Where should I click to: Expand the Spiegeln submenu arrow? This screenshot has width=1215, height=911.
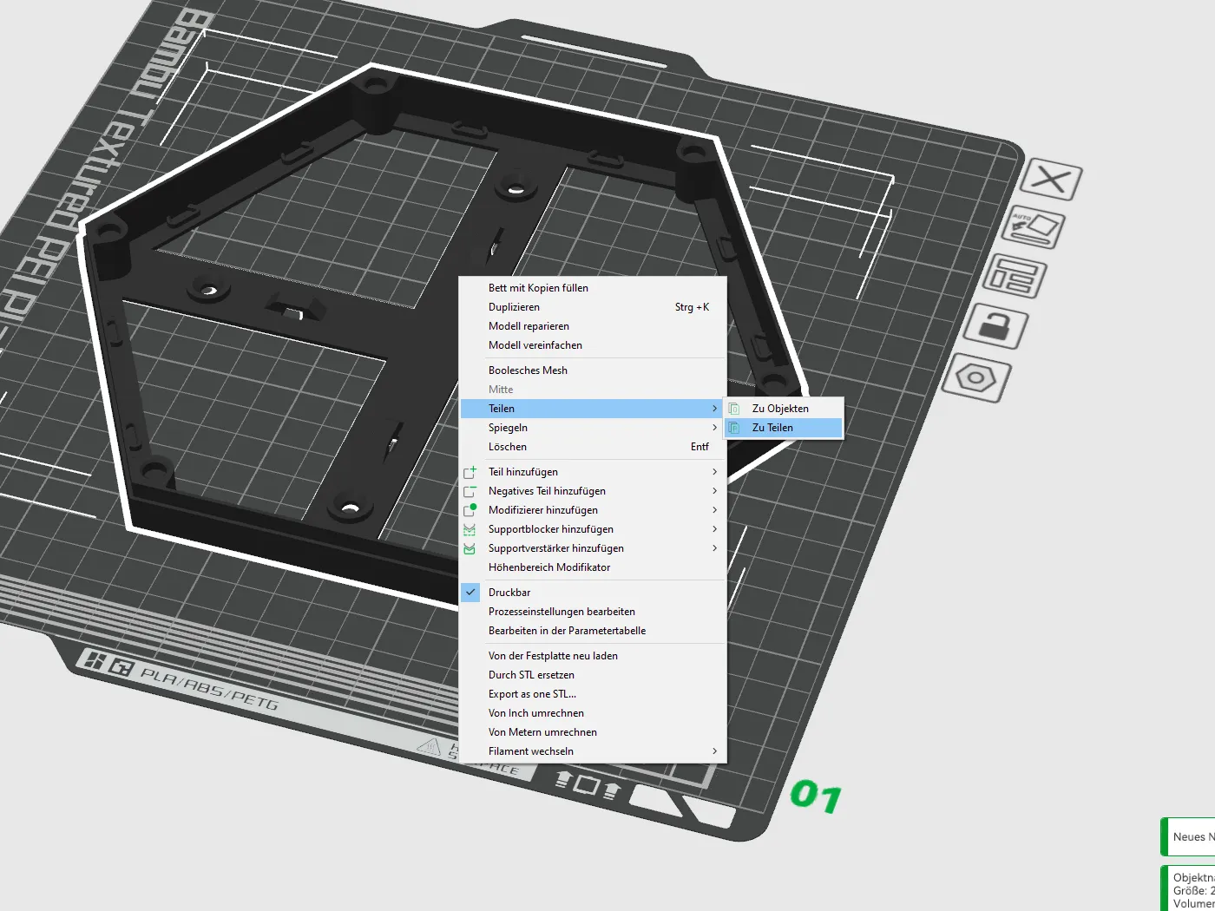click(x=714, y=428)
